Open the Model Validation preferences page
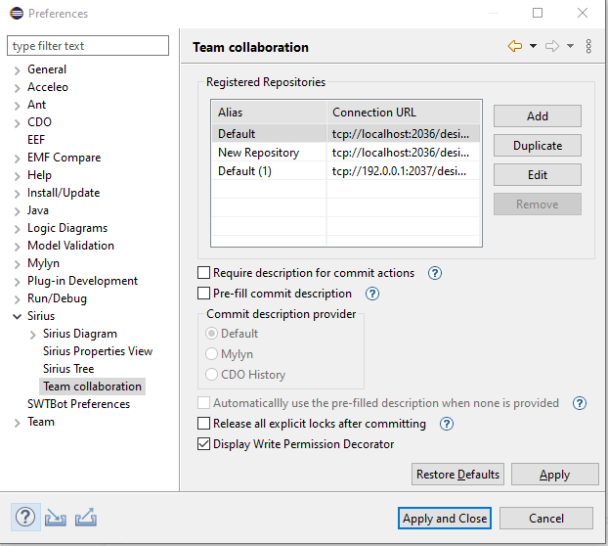The image size is (608, 546). (70, 246)
